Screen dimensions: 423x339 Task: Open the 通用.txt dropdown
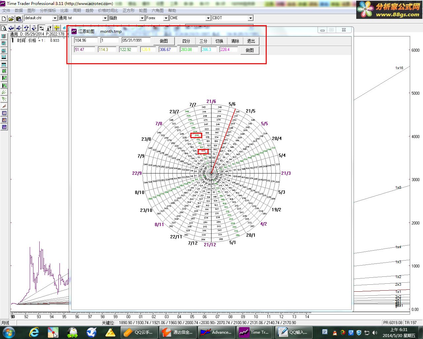[x=105, y=18]
